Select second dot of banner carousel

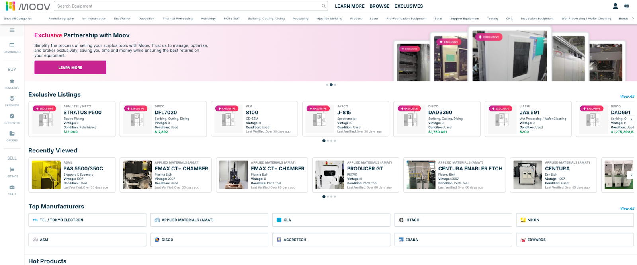(x=331, y=85)
